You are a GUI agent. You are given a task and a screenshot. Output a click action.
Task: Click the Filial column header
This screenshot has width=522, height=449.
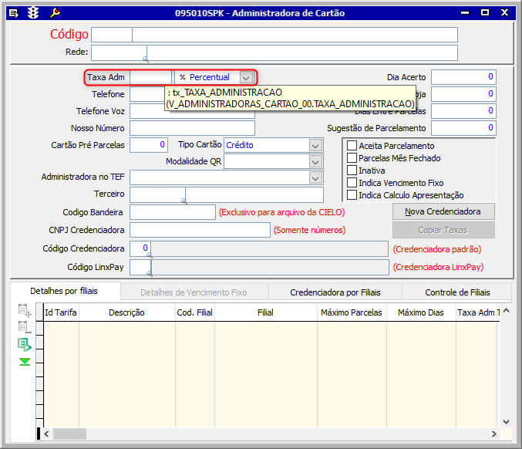265,312
